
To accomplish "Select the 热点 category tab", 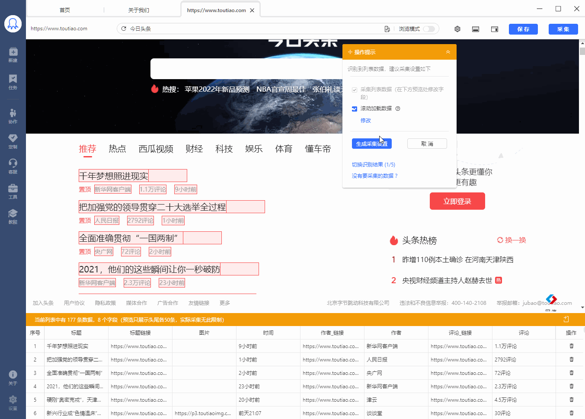I will tap(117, 149).
